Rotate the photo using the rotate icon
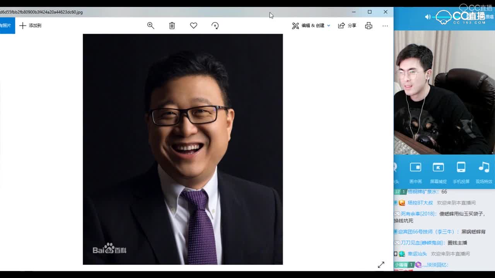 click(x=215, y=25)
